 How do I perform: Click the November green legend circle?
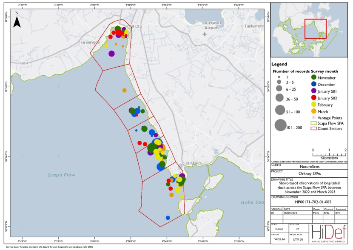pyautogui.click(x=313, y=77)
